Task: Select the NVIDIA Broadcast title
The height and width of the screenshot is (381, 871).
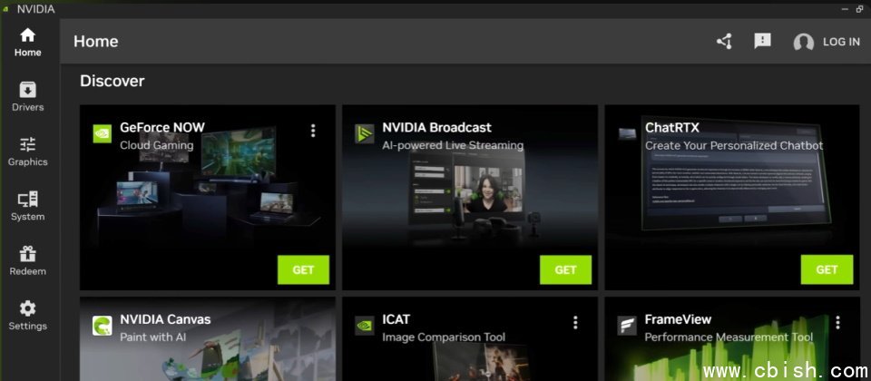Action: tap(436, 128)
